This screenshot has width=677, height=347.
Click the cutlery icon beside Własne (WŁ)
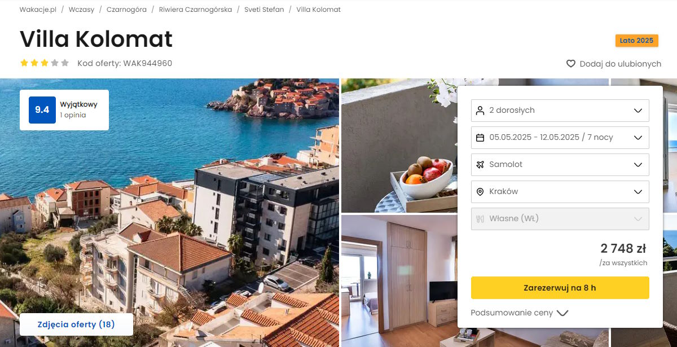[x=480, y=219]
